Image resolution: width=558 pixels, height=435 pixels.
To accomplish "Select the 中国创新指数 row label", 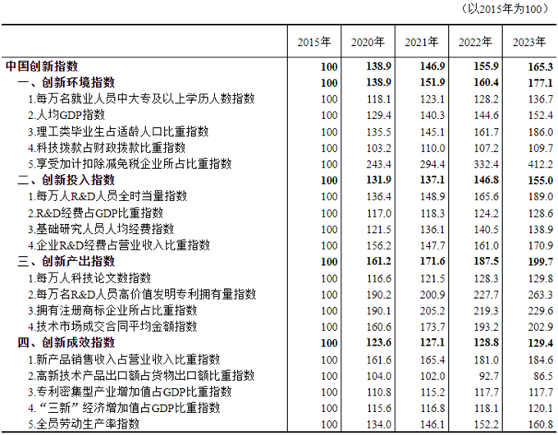I will pyautogui.click(x=41, y=66).
